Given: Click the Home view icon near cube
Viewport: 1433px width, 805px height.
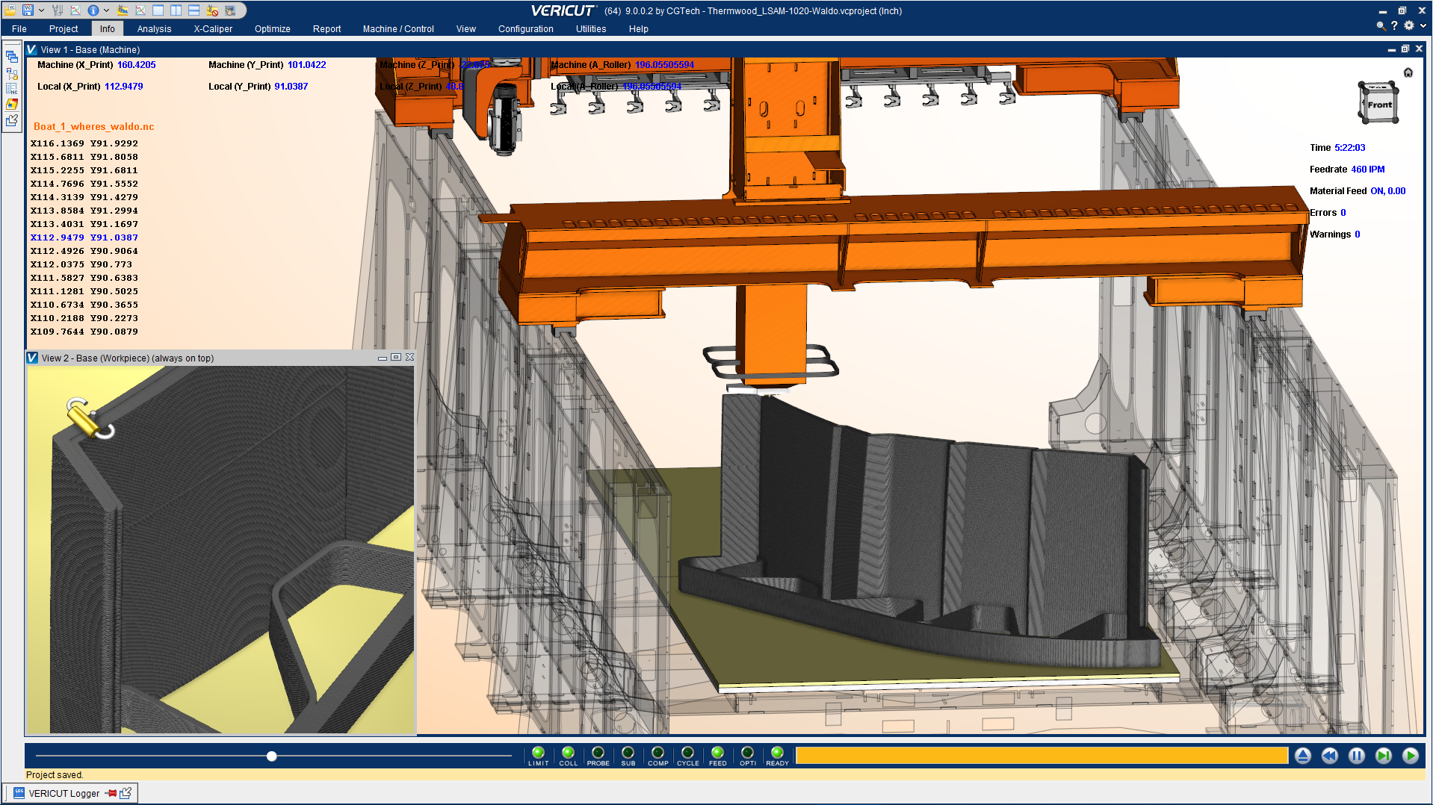Looking at the screenshot, I should pyautogui.click(x=1408, y=72).
